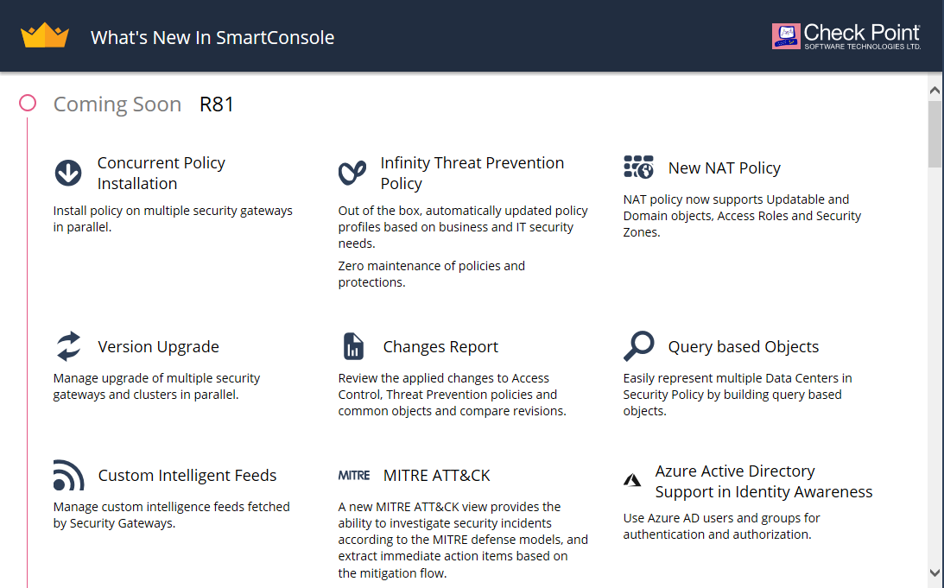Select the 'Concurrent Policy Installation' heading

tap(162, 173)
